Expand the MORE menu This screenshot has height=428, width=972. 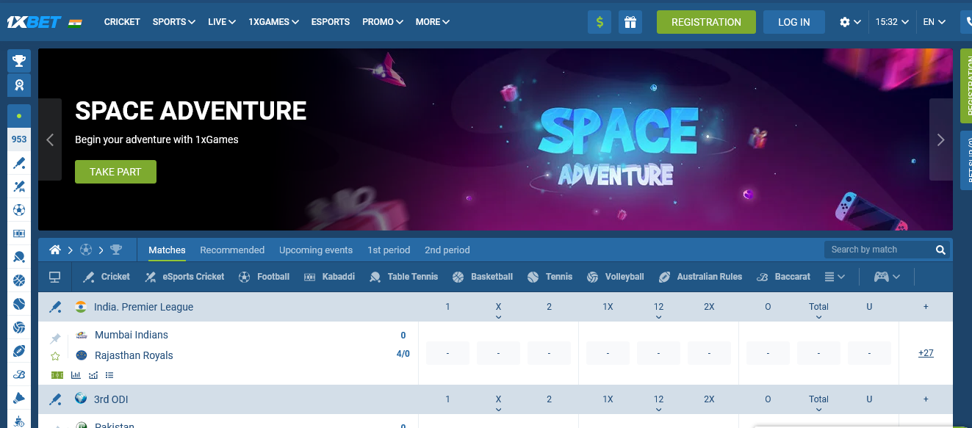(x=433, y=22)
